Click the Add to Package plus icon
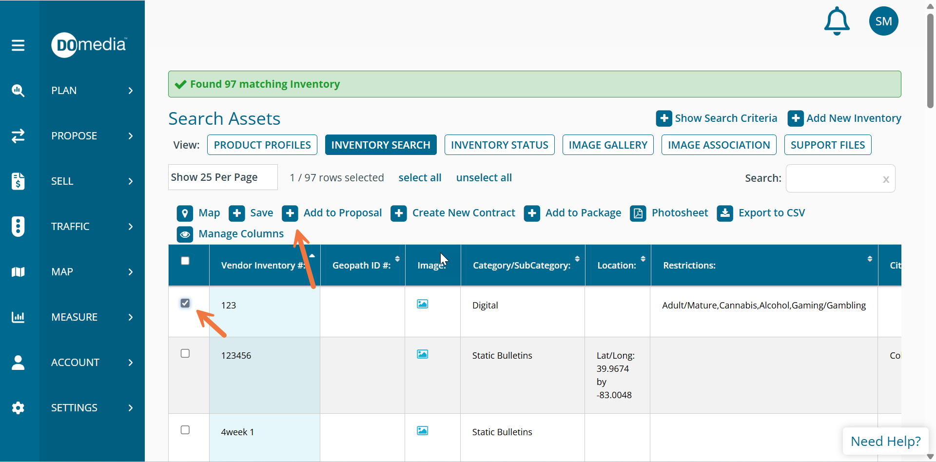This screenshot has height=462, width=936. pyautogui.click(x=532, y=213)
